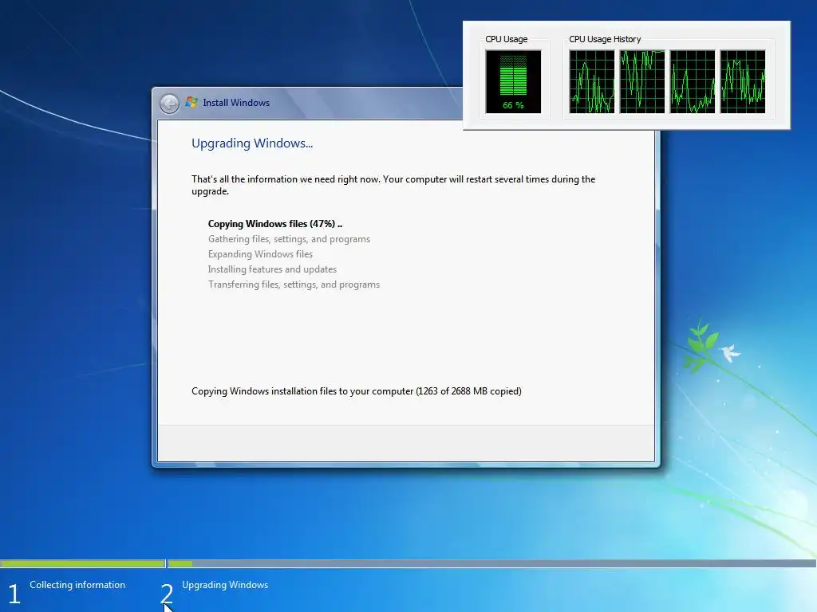The image size is (817, 612).
Task: Click the restart information paragraph
Action: (393, 185)
